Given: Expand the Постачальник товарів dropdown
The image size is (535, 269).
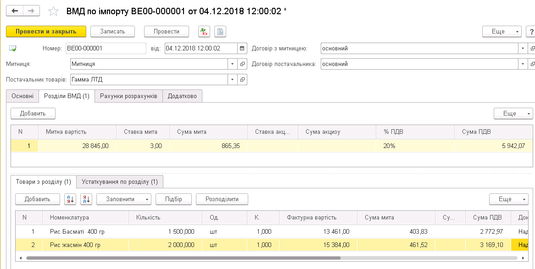Looking at the screenshot, I should pos(232,80).
